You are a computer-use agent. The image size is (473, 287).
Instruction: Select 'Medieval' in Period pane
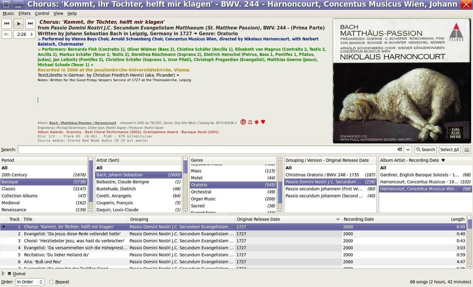click(x=44, y=203)
